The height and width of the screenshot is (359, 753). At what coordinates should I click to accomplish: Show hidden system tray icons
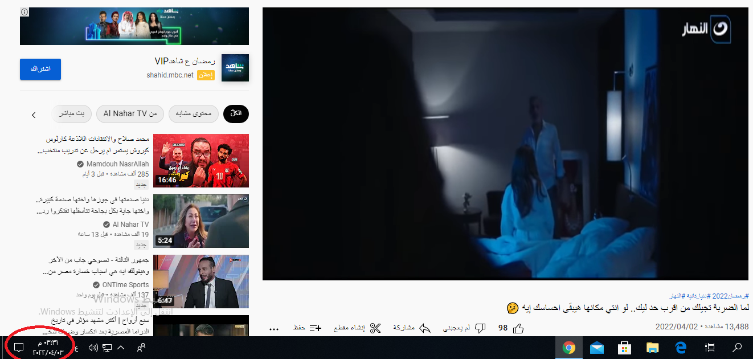[120, 348]
